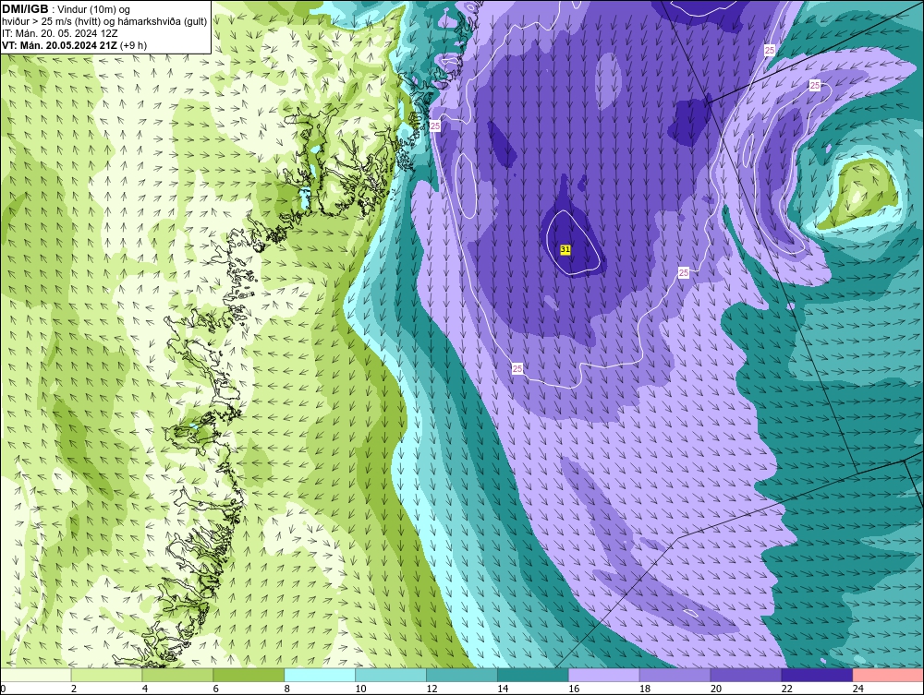Click the 12–14 m/s teal legend swatch

[461, 675]
